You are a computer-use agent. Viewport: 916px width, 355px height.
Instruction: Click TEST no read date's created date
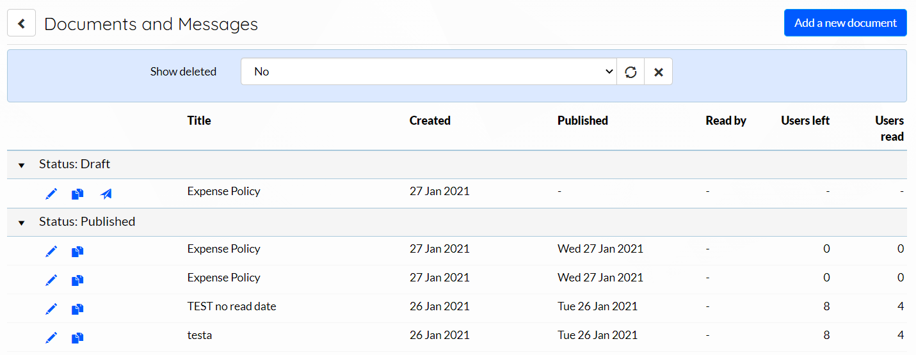(x=440, y=306)
